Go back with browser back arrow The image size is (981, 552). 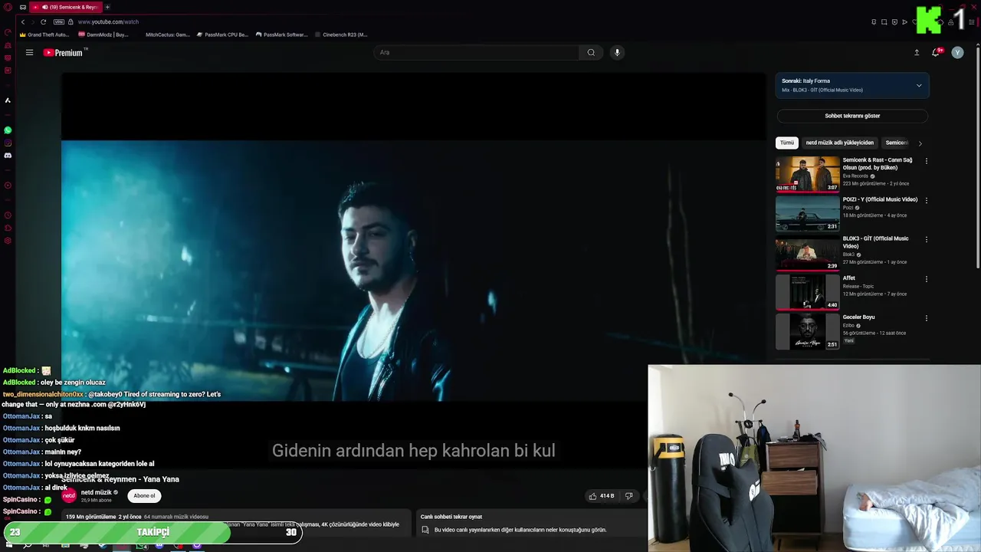pyautogui.click(x=23, y=21)
